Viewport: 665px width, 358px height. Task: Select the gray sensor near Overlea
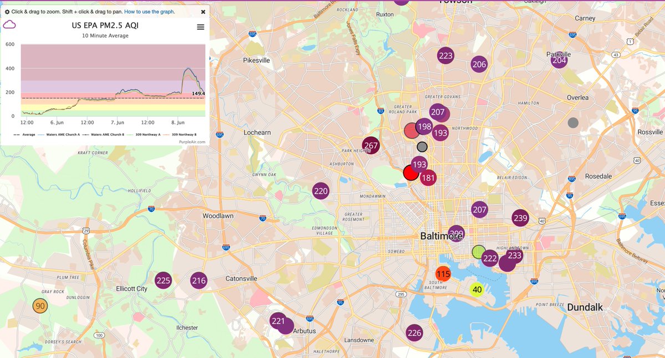tap(573, 122)
